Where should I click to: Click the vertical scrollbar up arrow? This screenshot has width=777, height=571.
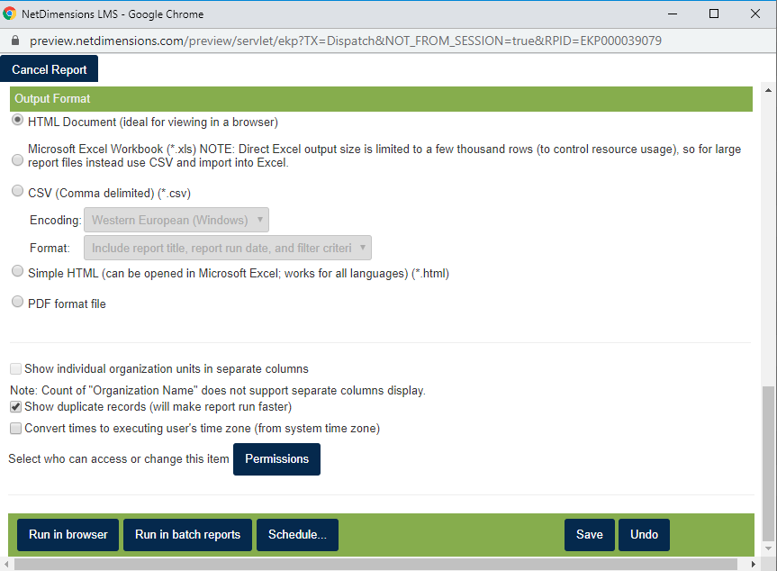click(768, 90)
